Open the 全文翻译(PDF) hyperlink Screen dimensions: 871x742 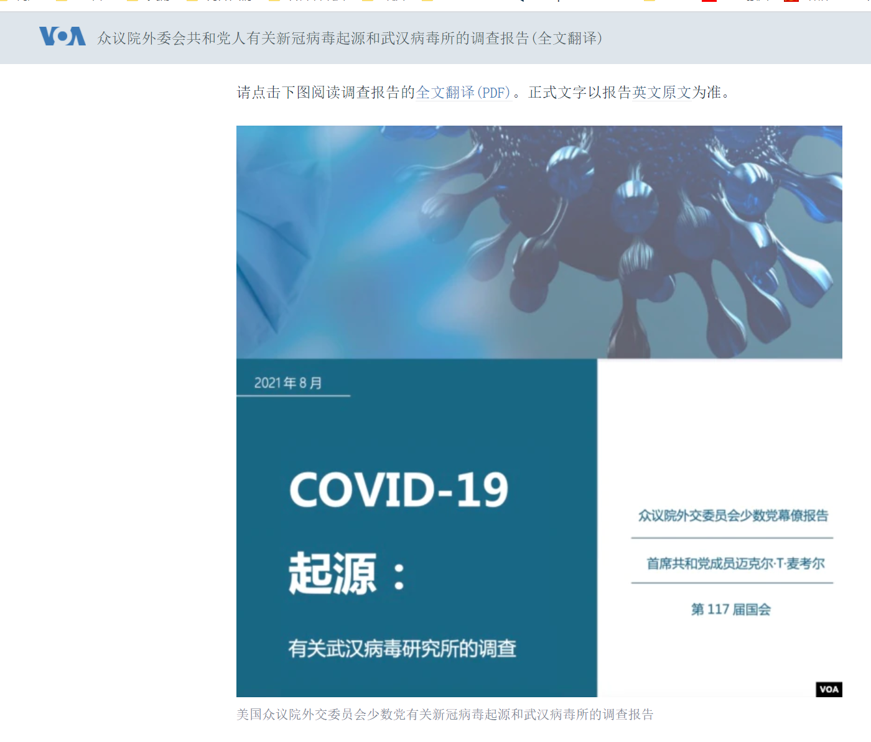click(463, 93)
